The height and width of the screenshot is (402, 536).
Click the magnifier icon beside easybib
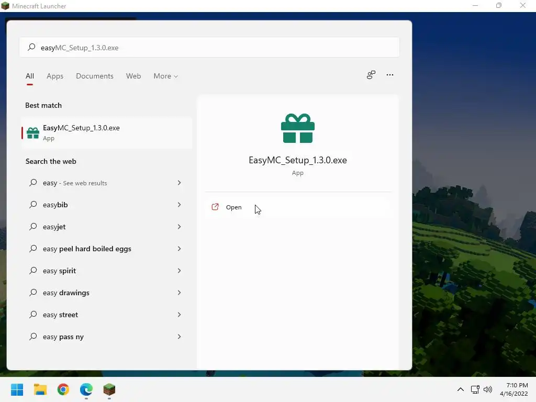coord(33,205)
